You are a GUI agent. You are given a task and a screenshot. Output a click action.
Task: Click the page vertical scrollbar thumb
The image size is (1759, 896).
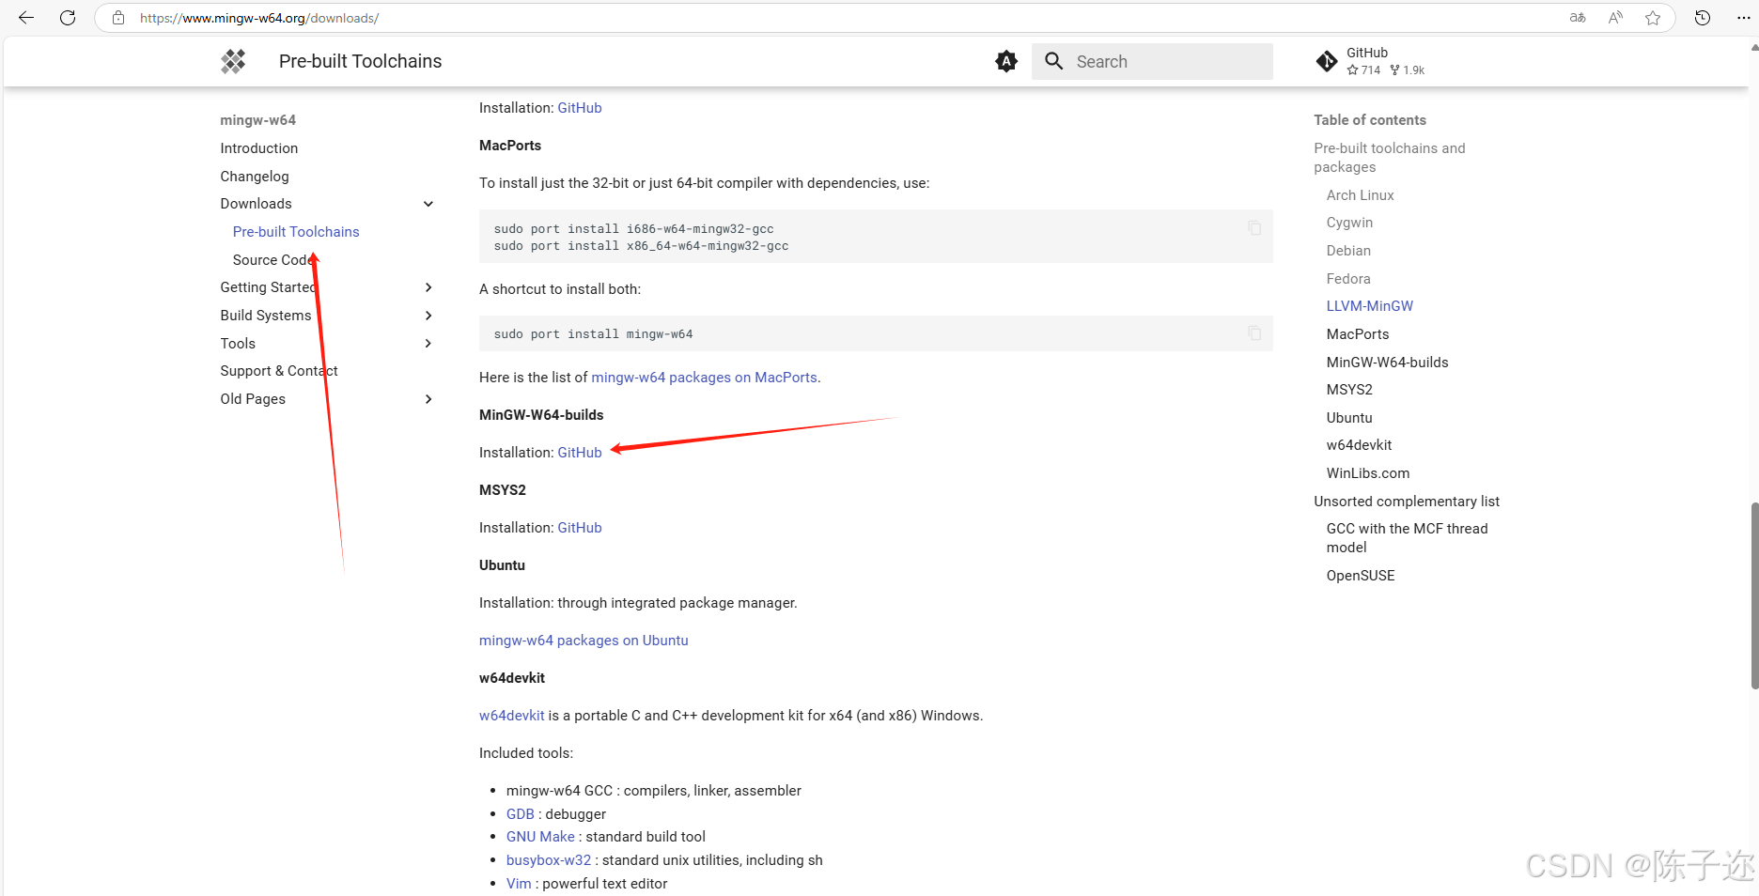point(1753,596)
